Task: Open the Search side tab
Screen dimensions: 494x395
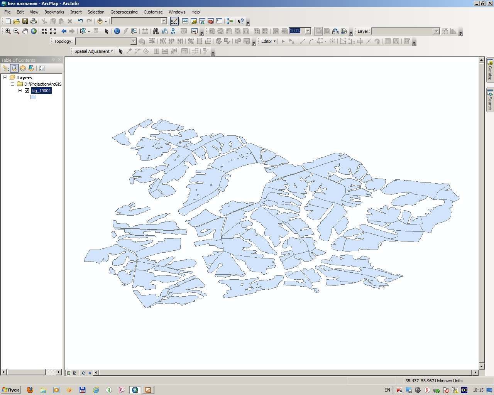Action: [490, 100]
